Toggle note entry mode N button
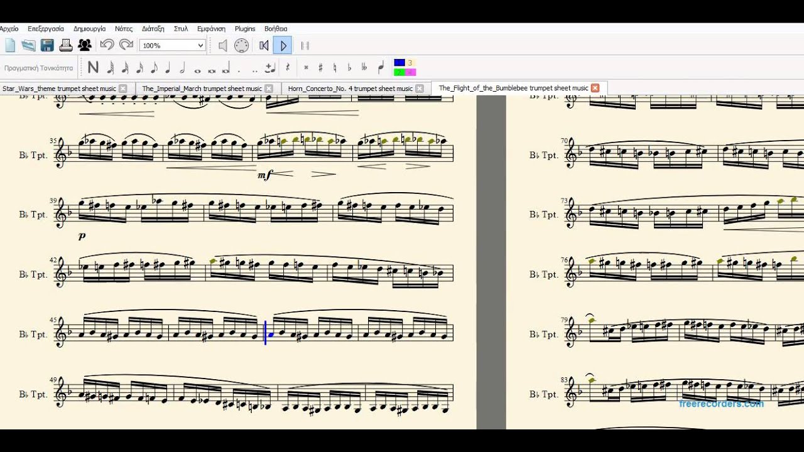 point(93,68)
